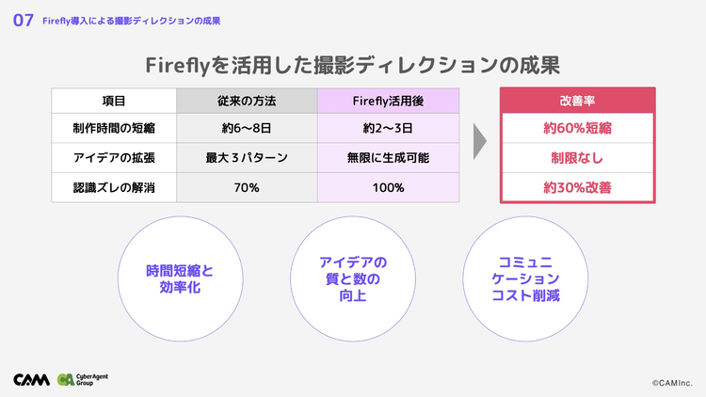
Task: Click the slide number 07
Action: pos(24,20)
